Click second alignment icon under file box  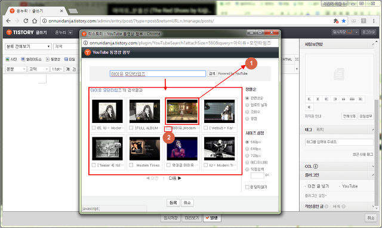click(318, 99)
